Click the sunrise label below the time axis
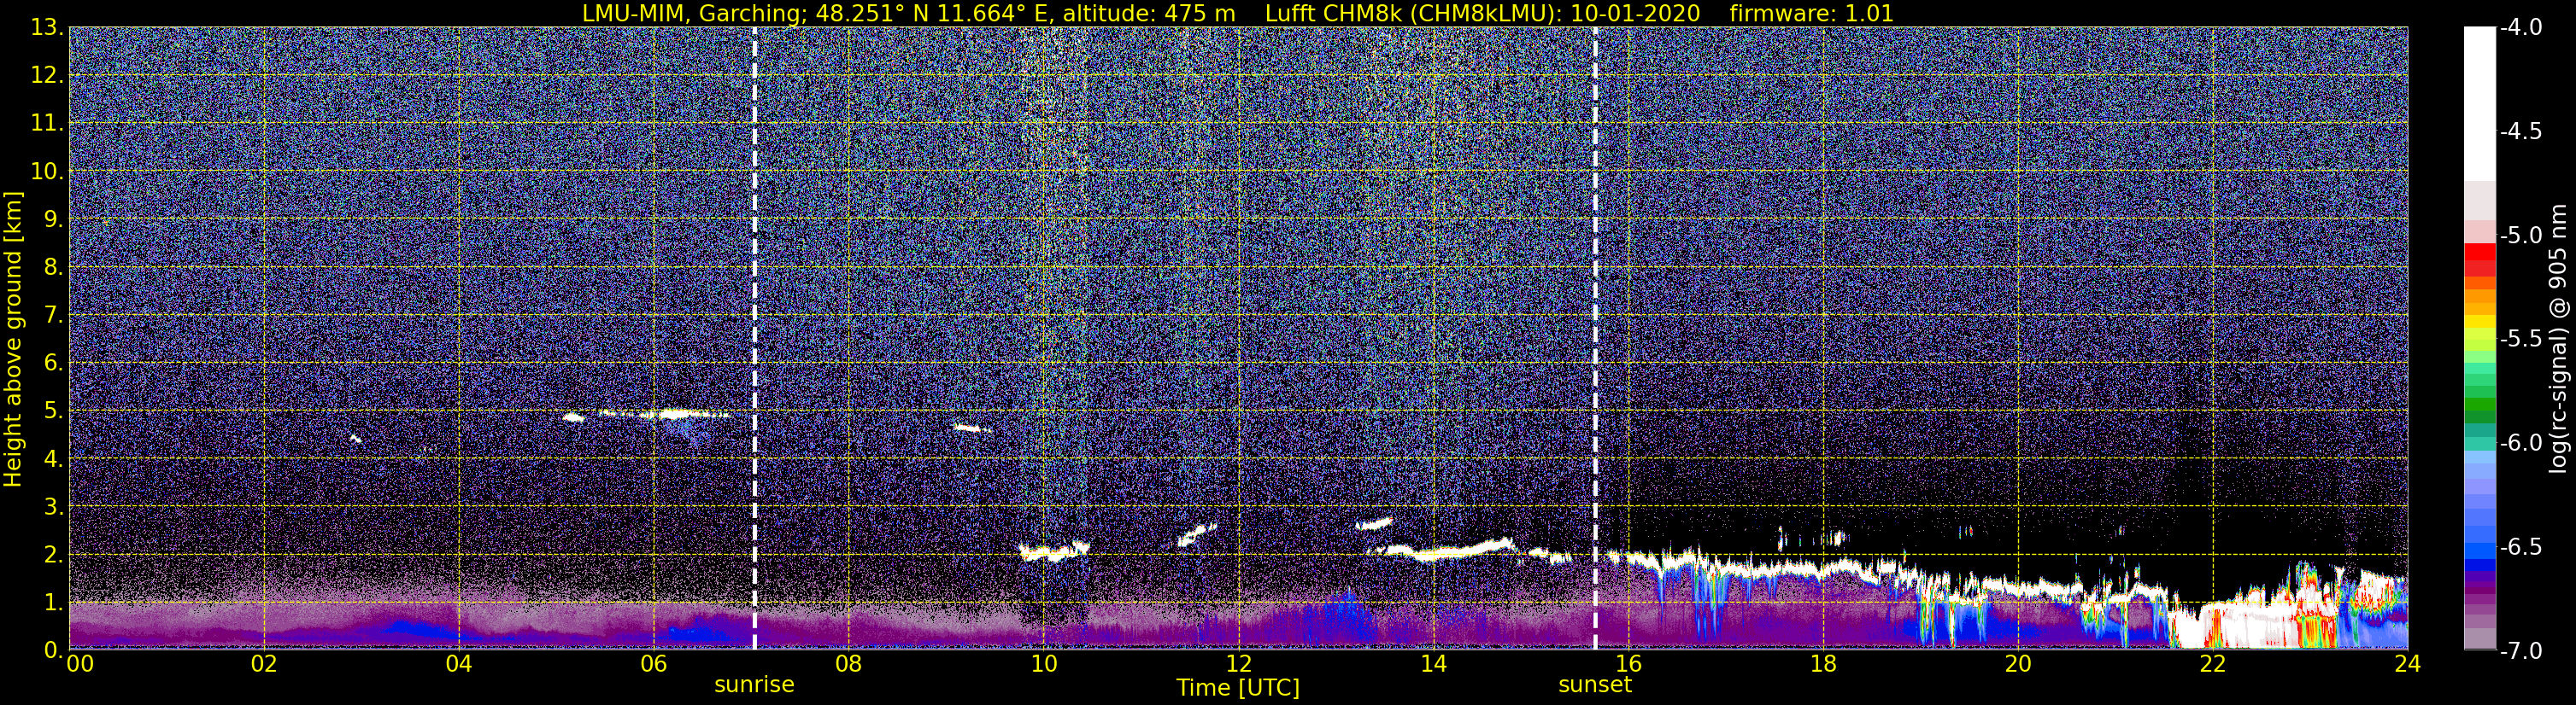Screen dimensions: 2576x705 (754, 685)
